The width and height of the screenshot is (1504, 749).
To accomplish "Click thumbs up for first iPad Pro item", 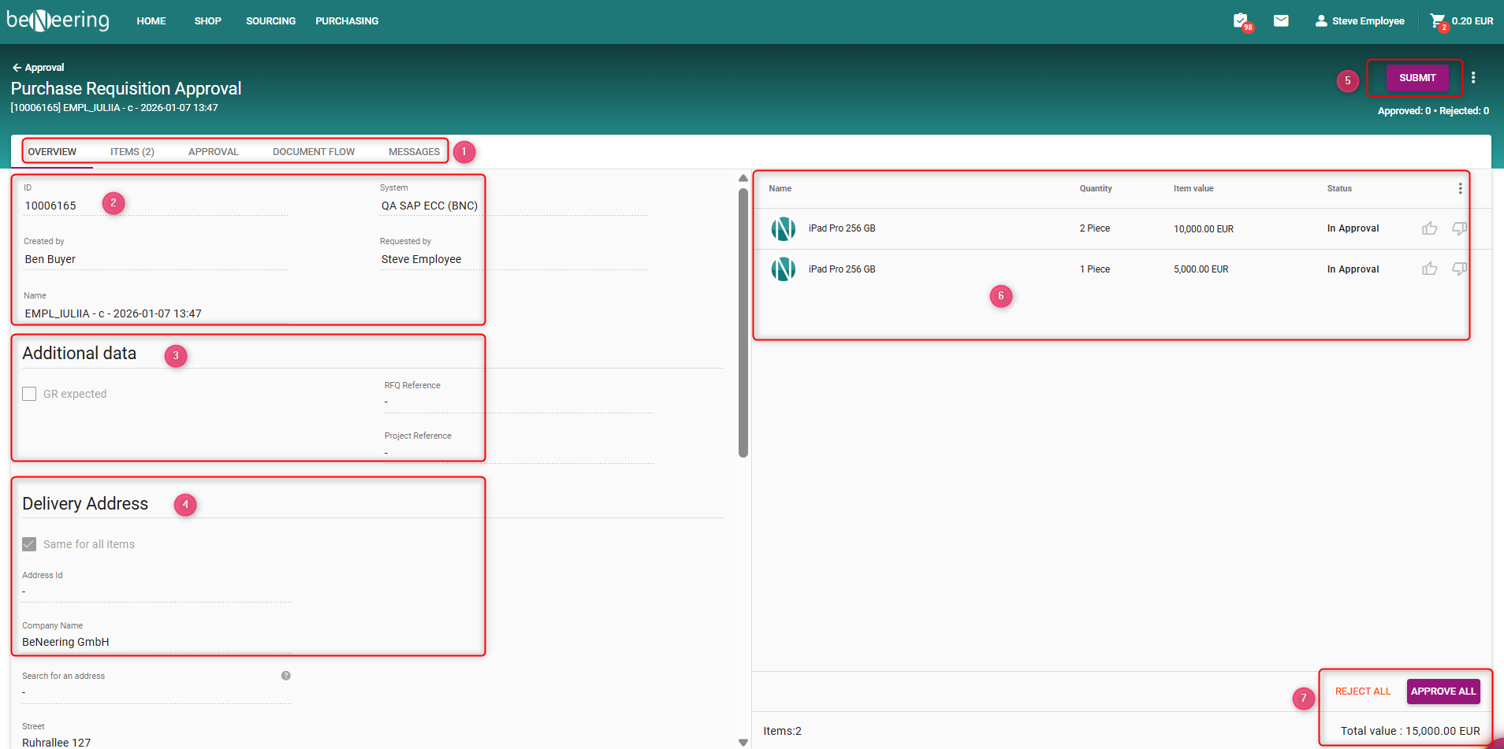I will click(x=1429, y=228).
